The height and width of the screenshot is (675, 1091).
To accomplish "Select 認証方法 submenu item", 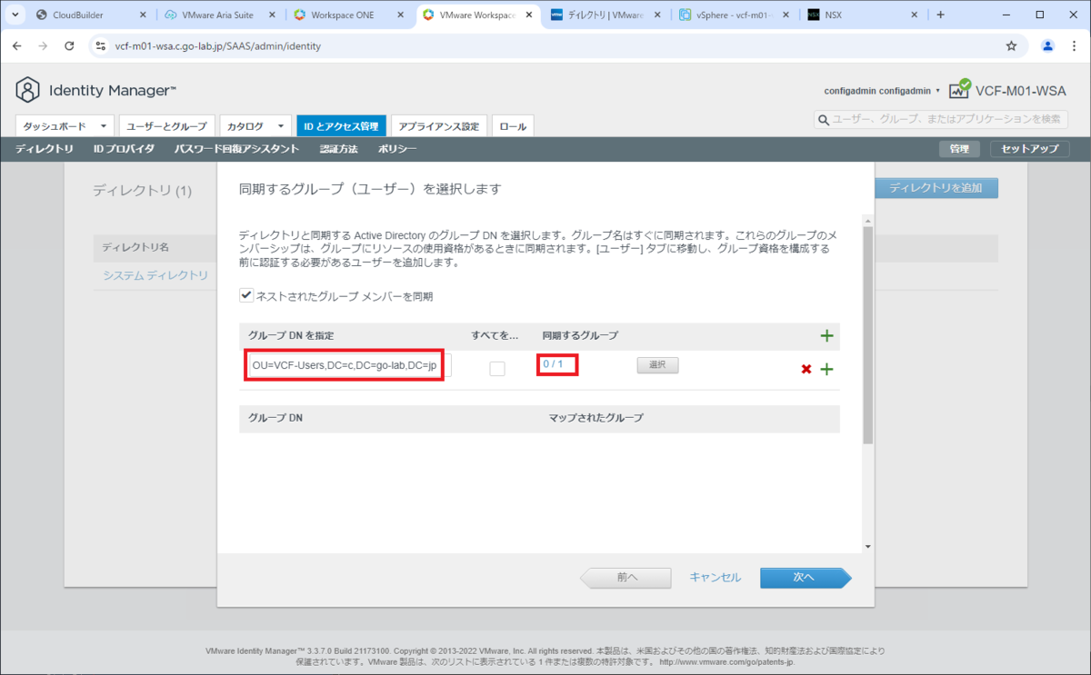I will (338, 149).
